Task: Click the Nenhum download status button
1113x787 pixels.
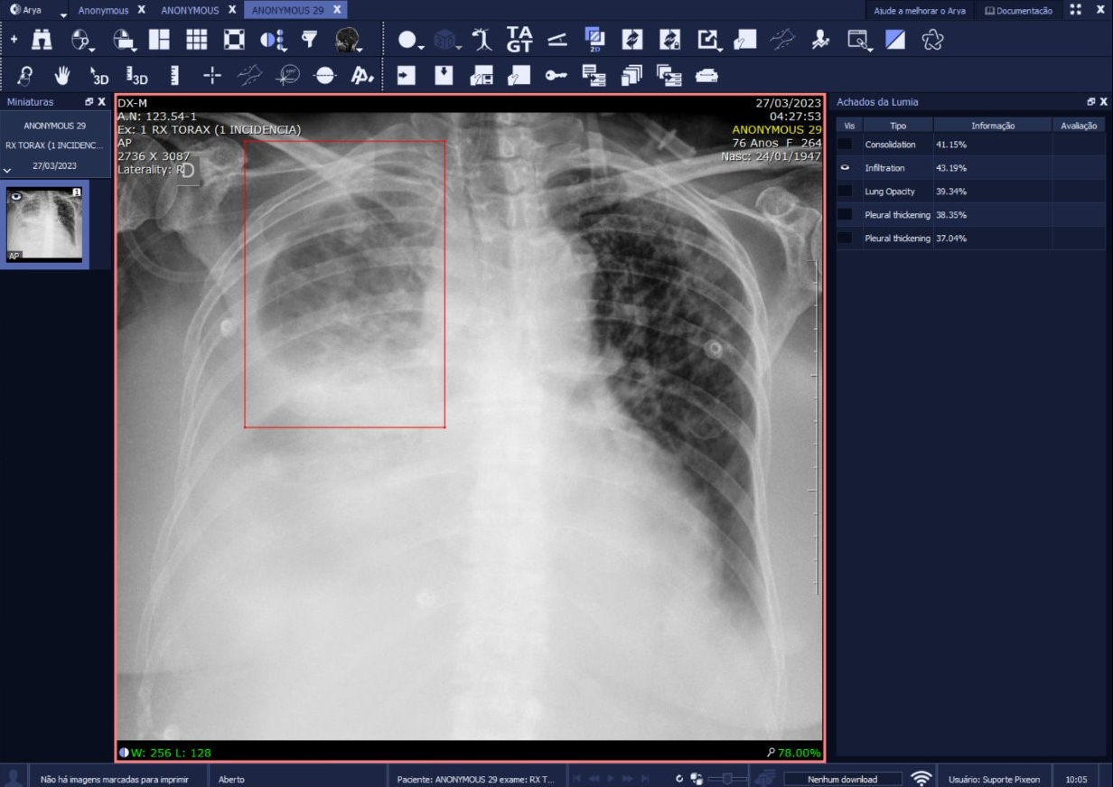Action: click(x=842, y=779)
